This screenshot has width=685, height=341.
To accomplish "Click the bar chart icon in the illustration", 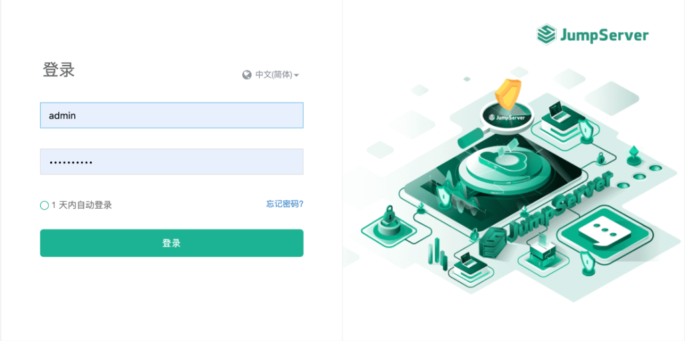I will click(x=437, y=254).
